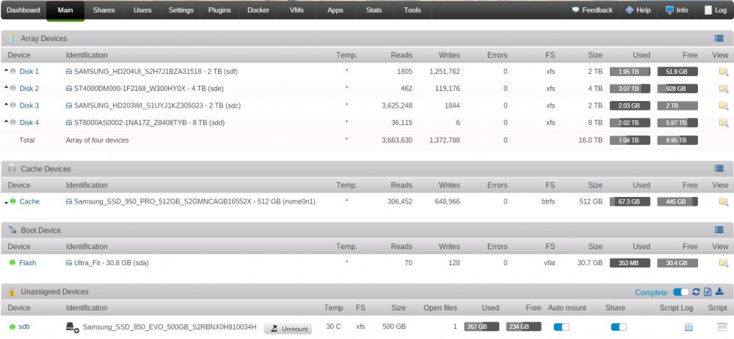Toggle the Boot Device list view icon
The image size is (734, 339).
719,230
